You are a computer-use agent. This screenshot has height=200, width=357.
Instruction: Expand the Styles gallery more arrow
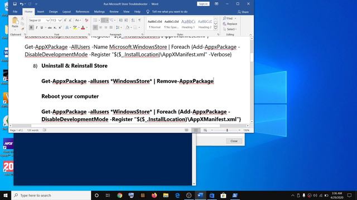coord(216,28)
